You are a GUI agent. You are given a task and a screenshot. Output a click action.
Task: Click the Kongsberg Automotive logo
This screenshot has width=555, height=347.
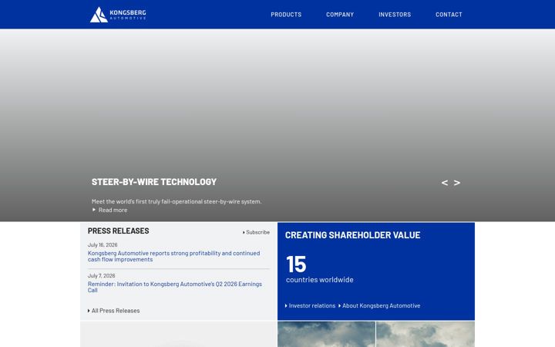[118, 15]
